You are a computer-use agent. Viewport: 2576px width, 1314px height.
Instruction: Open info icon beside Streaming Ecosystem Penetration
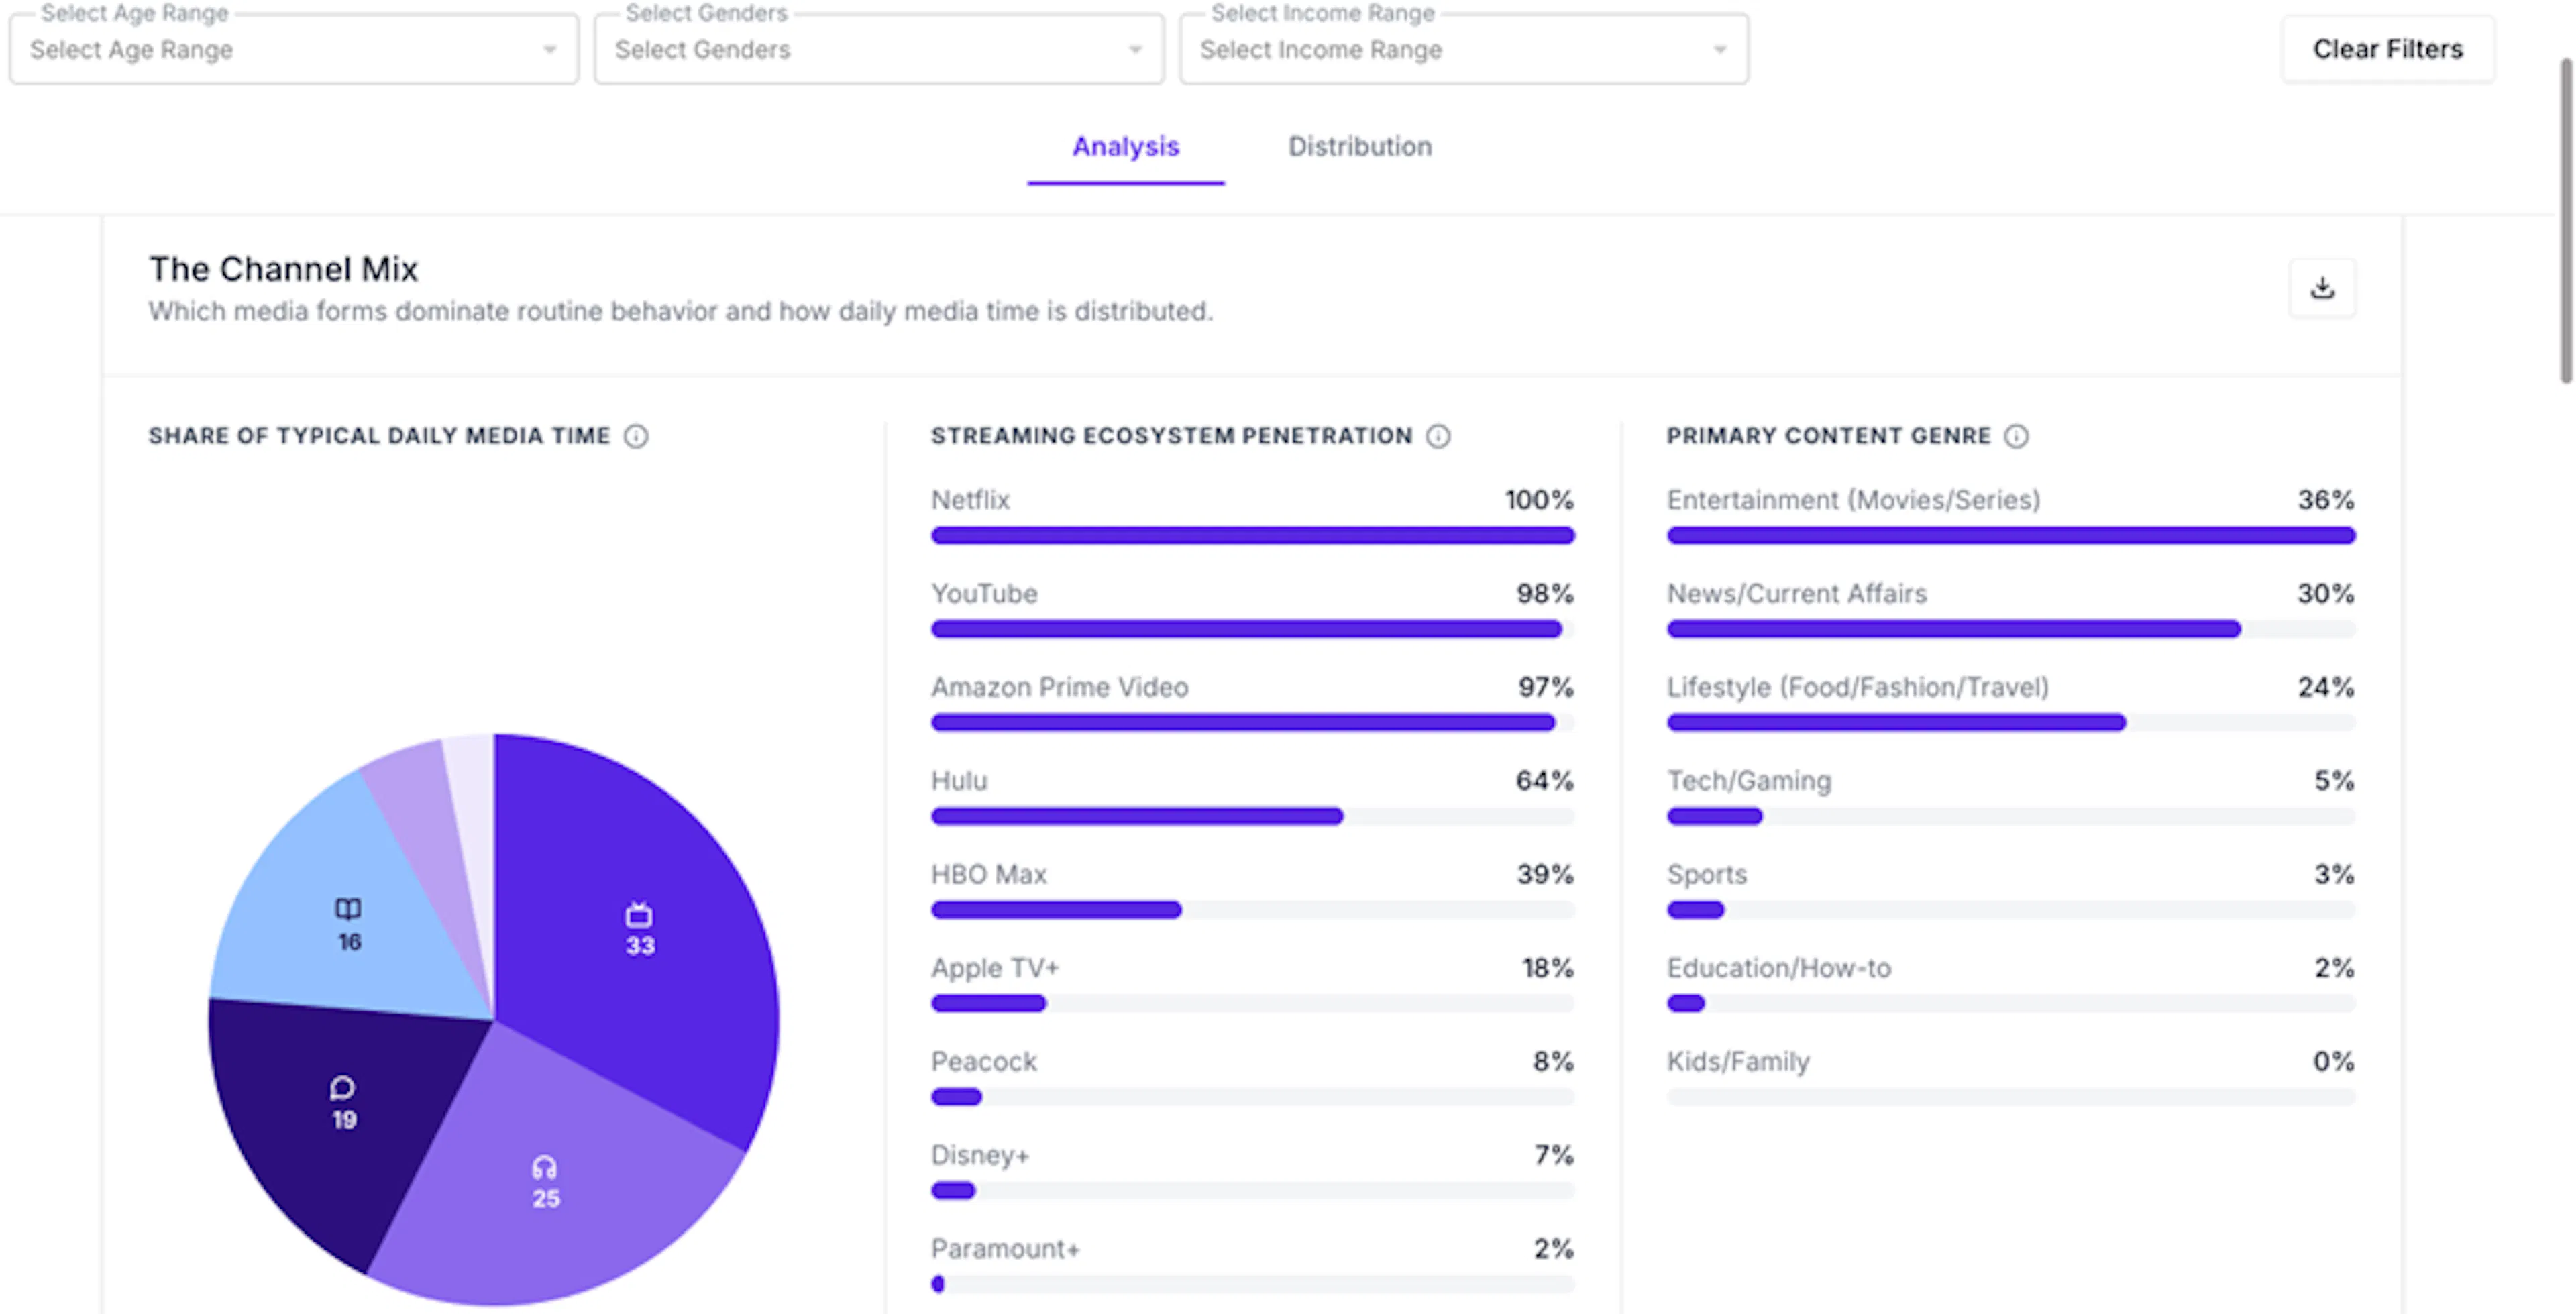tap(1438, 436)
